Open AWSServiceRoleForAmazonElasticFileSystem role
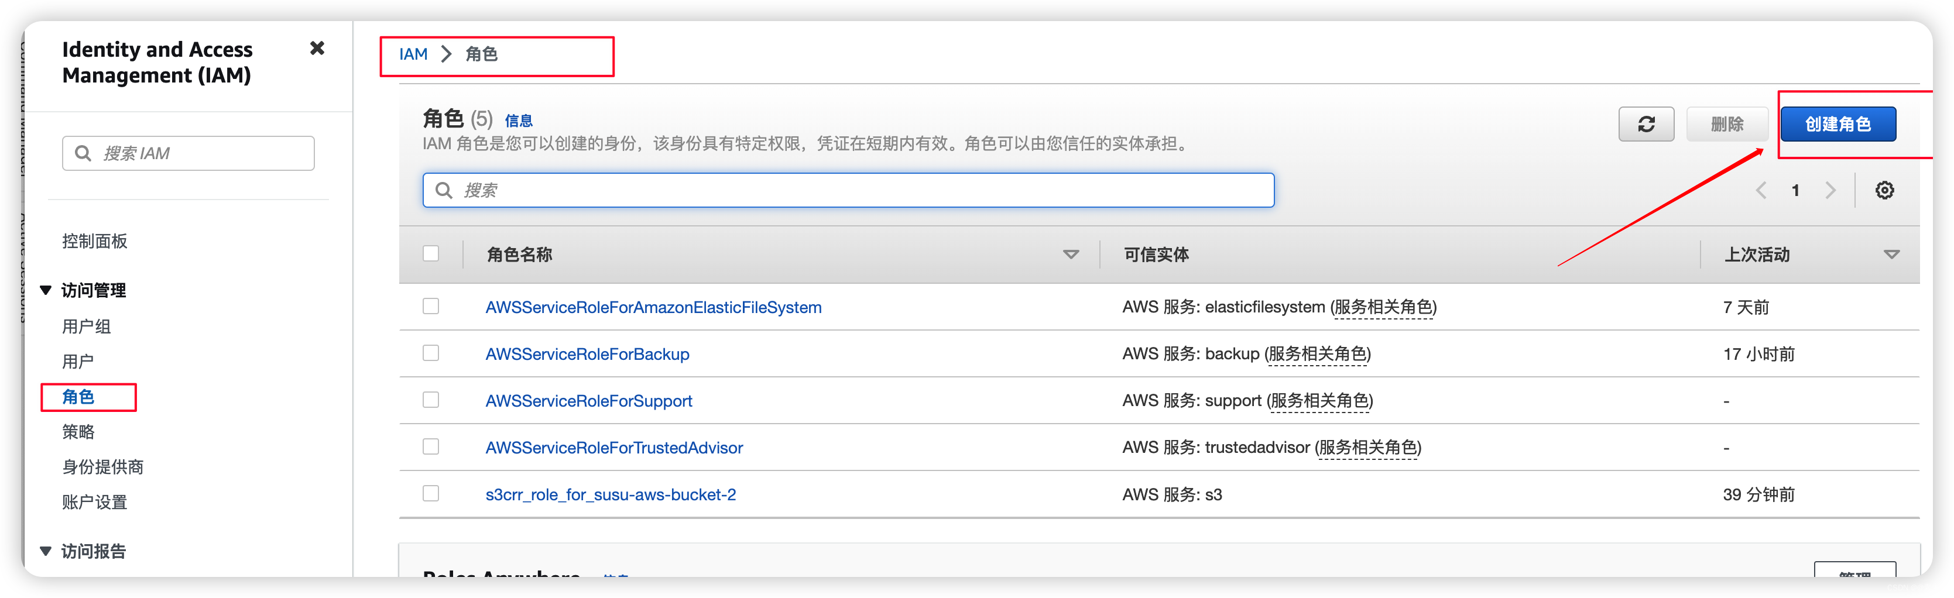This screenshot has width=1954, height=598. tap(653, 308)
